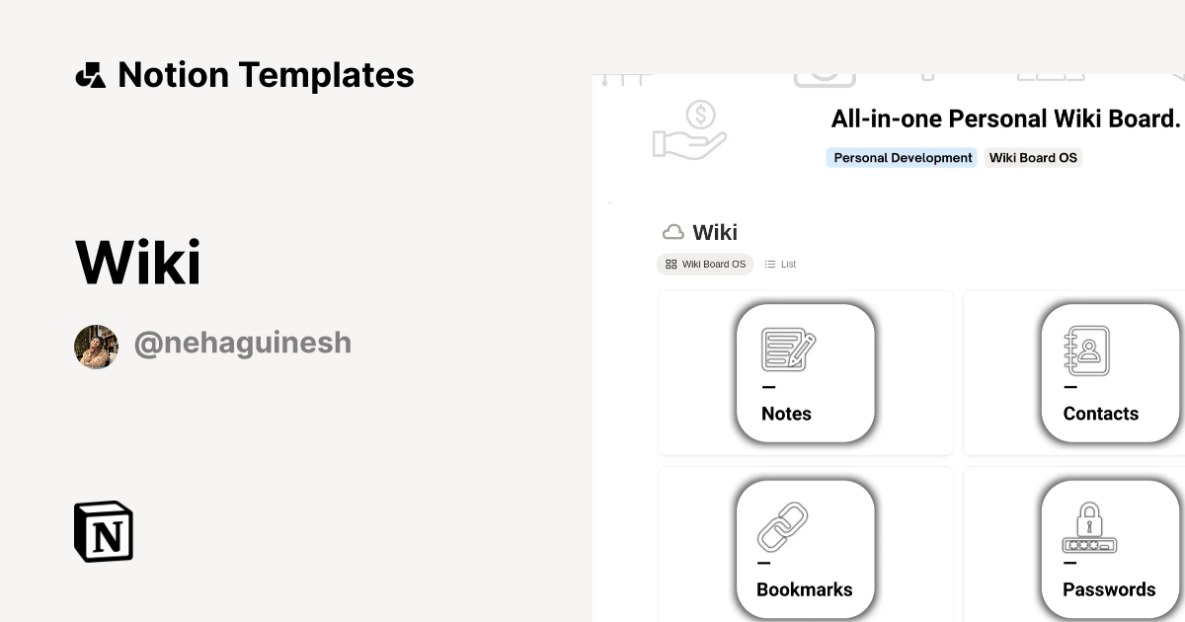Open the Bookmarks card
1185x622 pixels.
(x=805, y=548)
